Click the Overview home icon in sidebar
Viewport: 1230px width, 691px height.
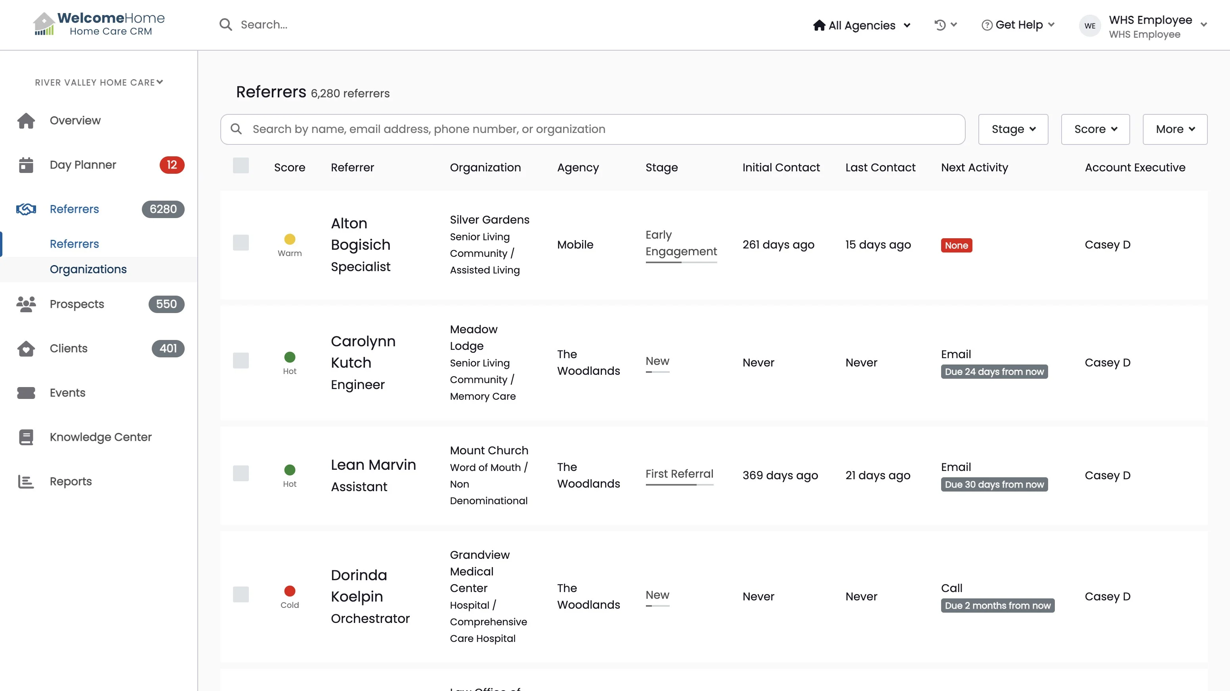pos(26,121)
